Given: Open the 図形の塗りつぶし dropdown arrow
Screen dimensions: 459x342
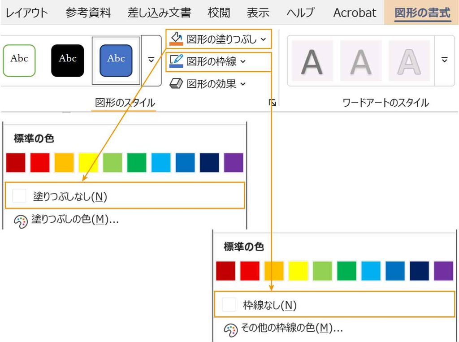Looking at the screenshot, I should click(x=263, y=39).
